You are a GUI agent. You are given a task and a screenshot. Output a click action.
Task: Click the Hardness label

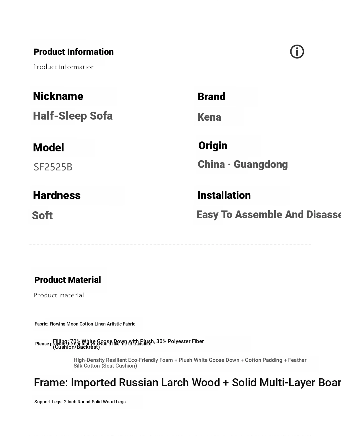(x=57, y=195)
